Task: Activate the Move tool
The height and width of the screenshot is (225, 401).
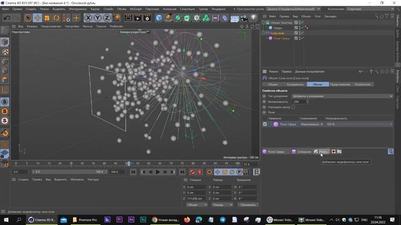Action: point(38,18)
